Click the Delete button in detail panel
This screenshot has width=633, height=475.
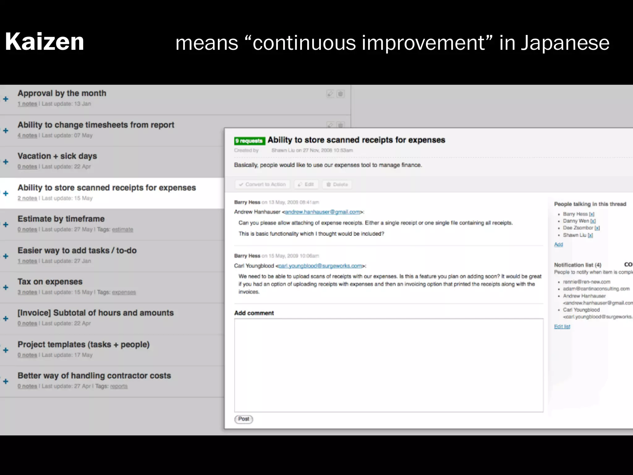point(337,184)
